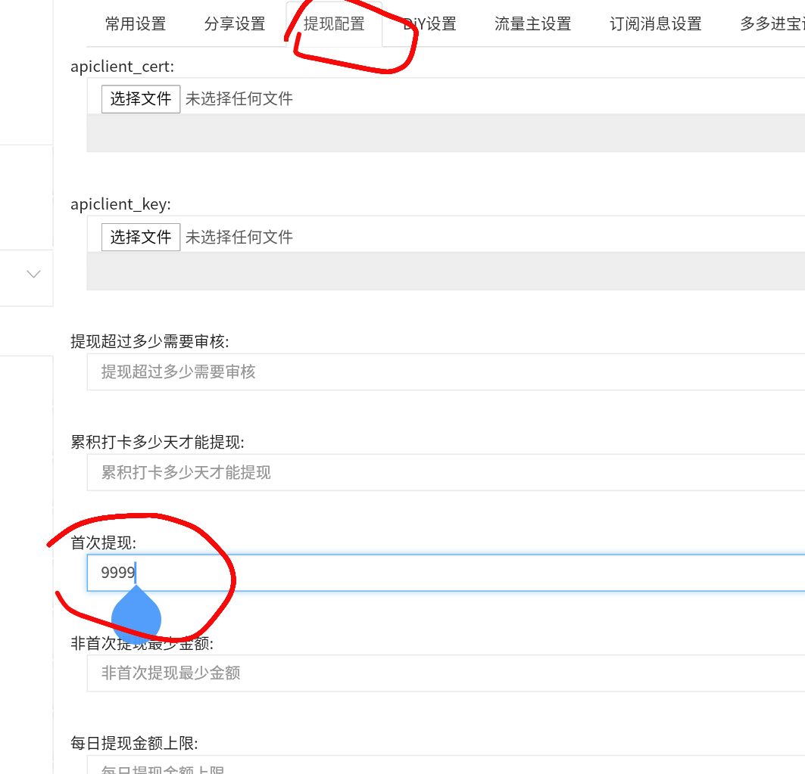The width and height of the screenshot is (805, 774).
Task: Click the blue text selection handle
Action: pyautogui.click(x=136, y=618)
